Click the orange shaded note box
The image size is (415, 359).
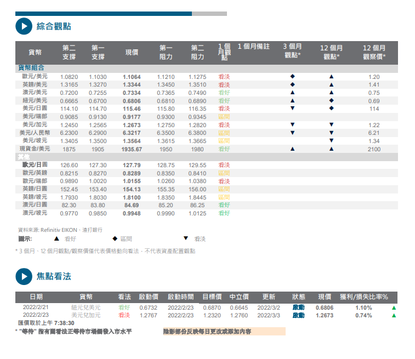[x=224, y=332]
